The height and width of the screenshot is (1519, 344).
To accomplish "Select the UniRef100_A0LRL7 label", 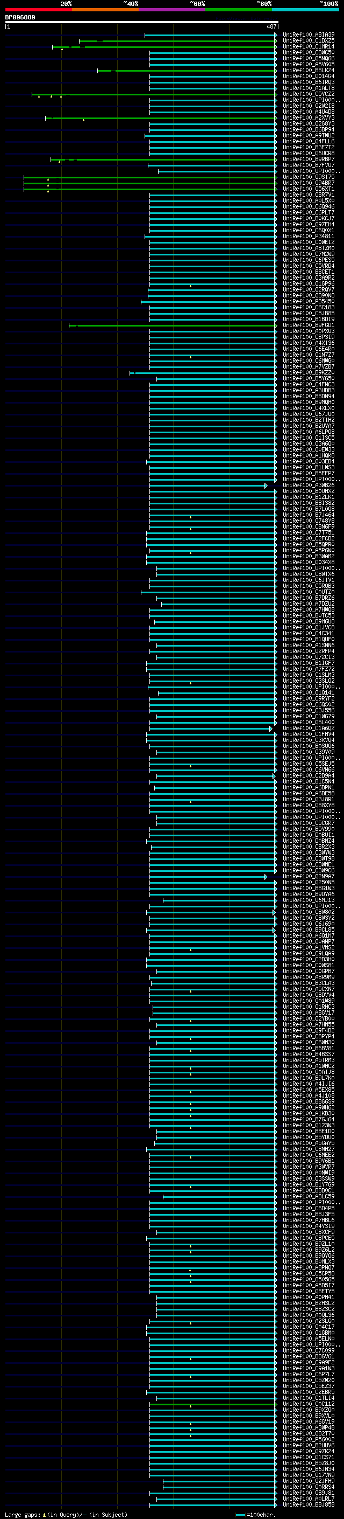I will pos(308,1499).
